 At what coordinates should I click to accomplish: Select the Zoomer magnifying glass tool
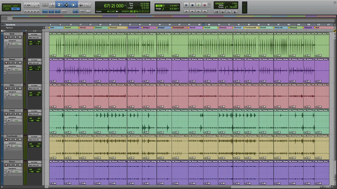pyautogui.click(x=52, y=5)
